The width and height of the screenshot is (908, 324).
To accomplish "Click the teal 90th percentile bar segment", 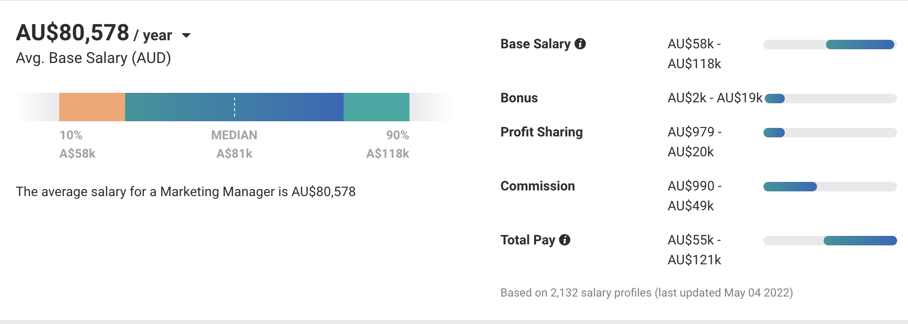I will 376,107.
